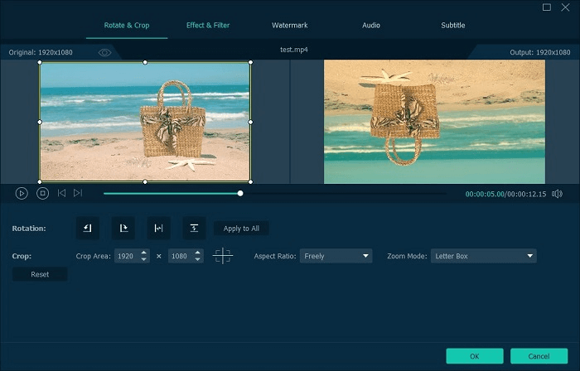
Task: Jump to next frame
Action: click(x=78, y=193)
